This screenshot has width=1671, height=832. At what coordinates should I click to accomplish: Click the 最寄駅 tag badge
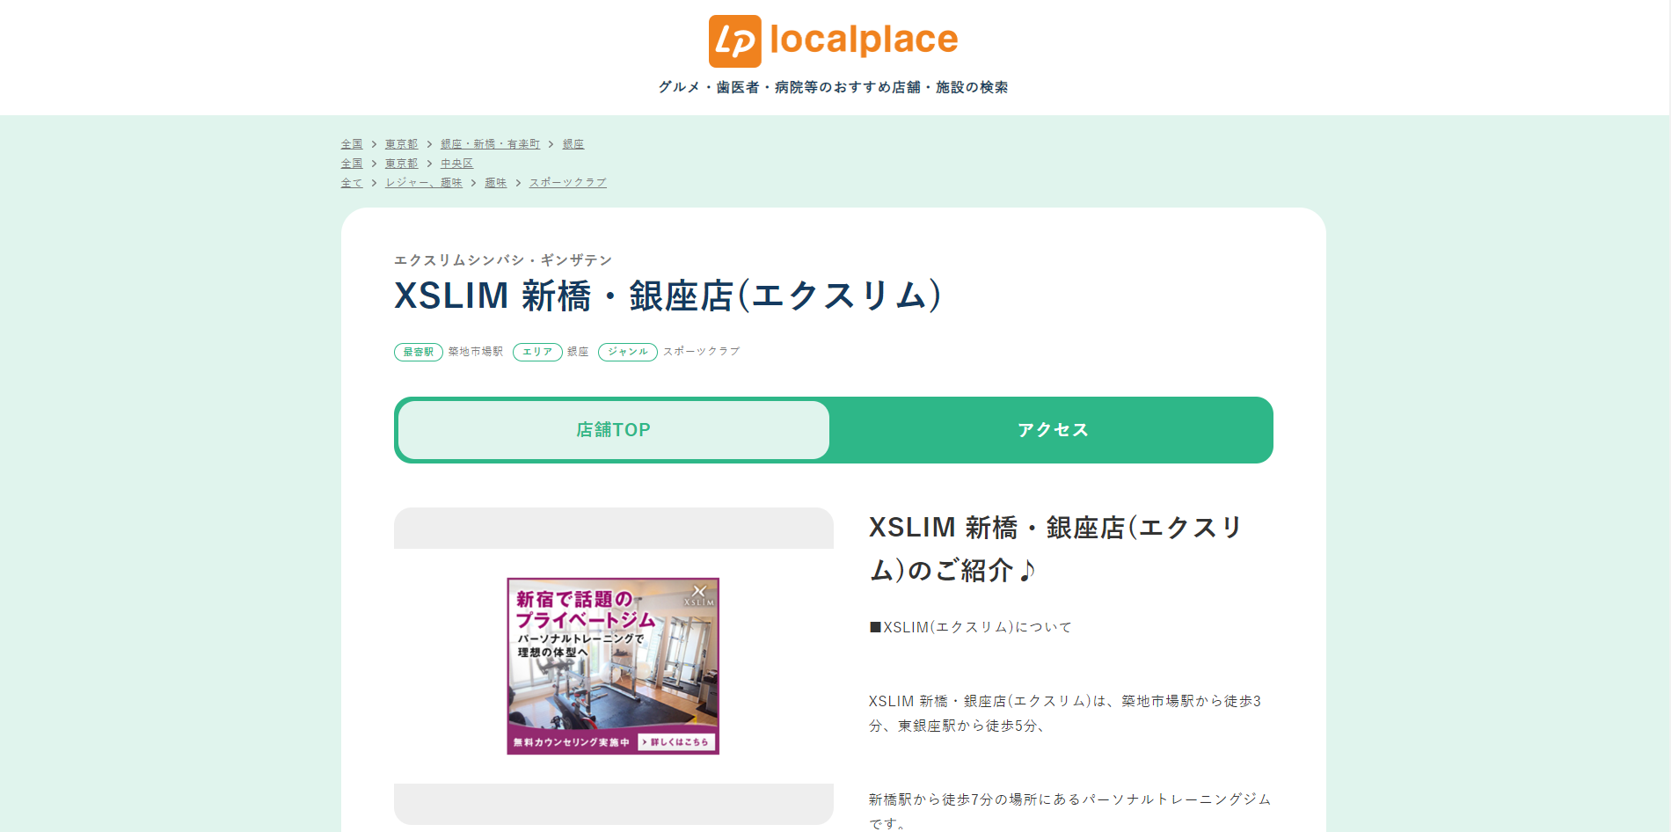tap(418, 352)
